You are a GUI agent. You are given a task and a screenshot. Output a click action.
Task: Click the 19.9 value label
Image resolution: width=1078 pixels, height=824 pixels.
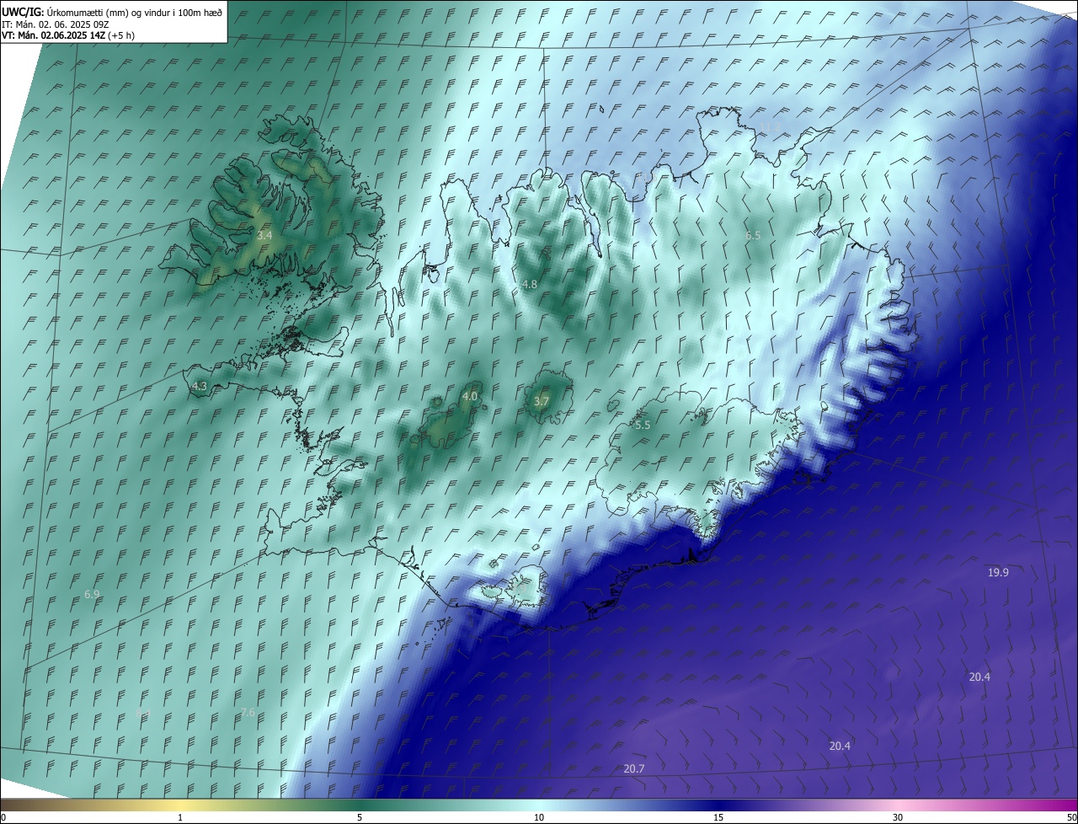coord(998,572)
